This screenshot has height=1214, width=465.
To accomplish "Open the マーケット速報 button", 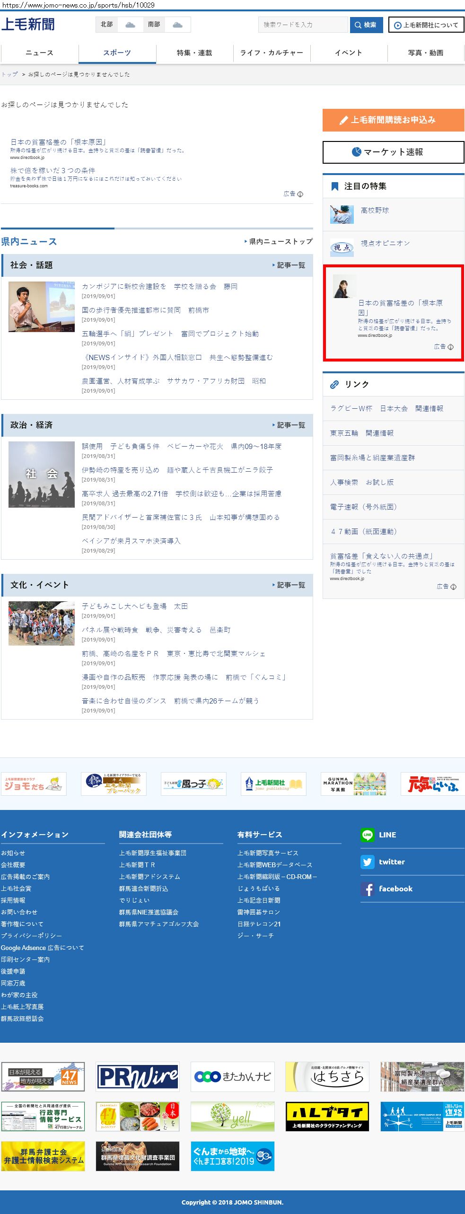I will pos(393,152).
